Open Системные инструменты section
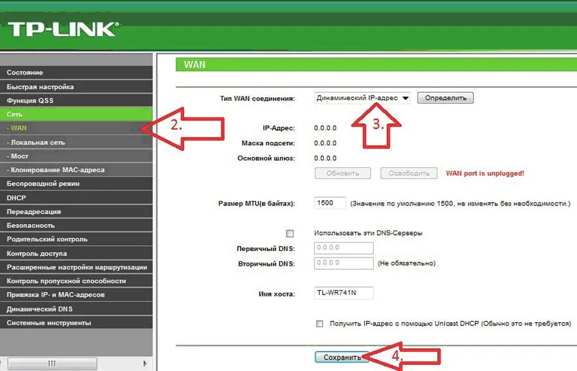This screenshot has height=371, width=577. coord(76,322)
